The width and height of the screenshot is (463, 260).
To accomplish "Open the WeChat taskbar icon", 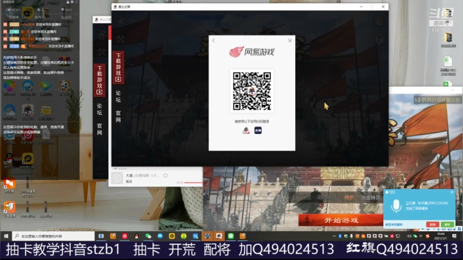I will coord(149,236).
